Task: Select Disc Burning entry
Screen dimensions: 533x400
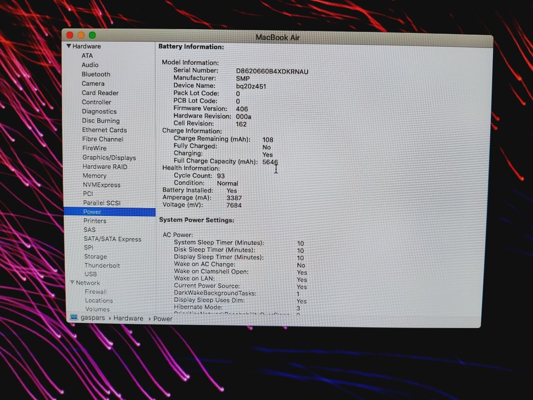Action: coord(101,120)
